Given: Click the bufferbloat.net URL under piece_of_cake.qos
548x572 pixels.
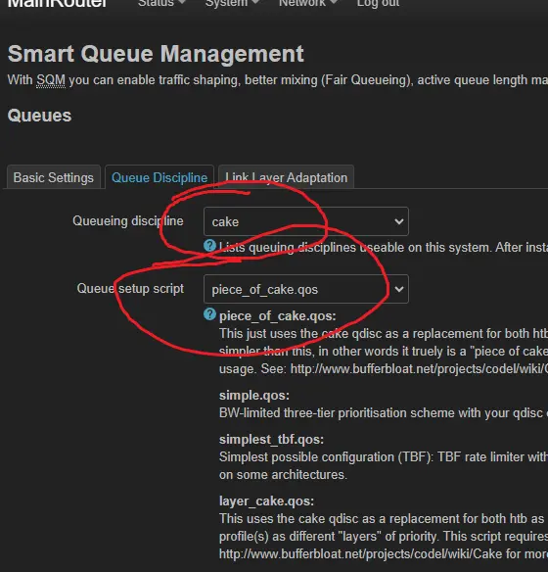Looking at the screenshot, I should click(x=419, y=369).
